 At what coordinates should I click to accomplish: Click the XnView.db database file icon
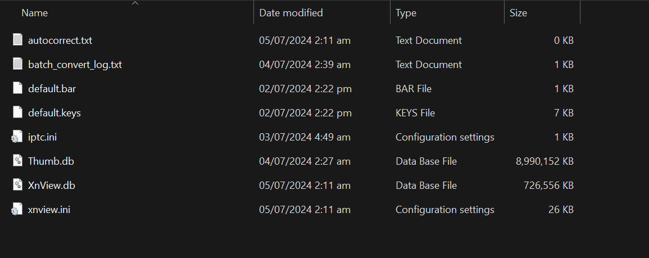(17, 185)
